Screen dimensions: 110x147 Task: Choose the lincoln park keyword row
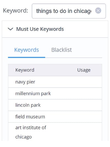pyautogui.click(x=55, y=105)
